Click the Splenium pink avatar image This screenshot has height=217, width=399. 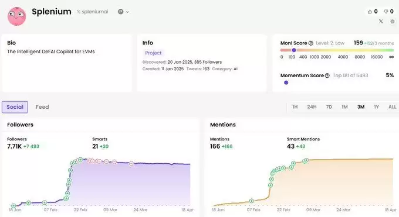pyautogui.click(x=17, y=16)
